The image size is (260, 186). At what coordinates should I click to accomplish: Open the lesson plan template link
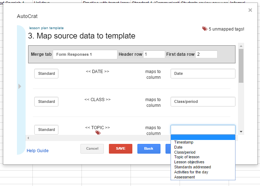(x=46, y=28)
